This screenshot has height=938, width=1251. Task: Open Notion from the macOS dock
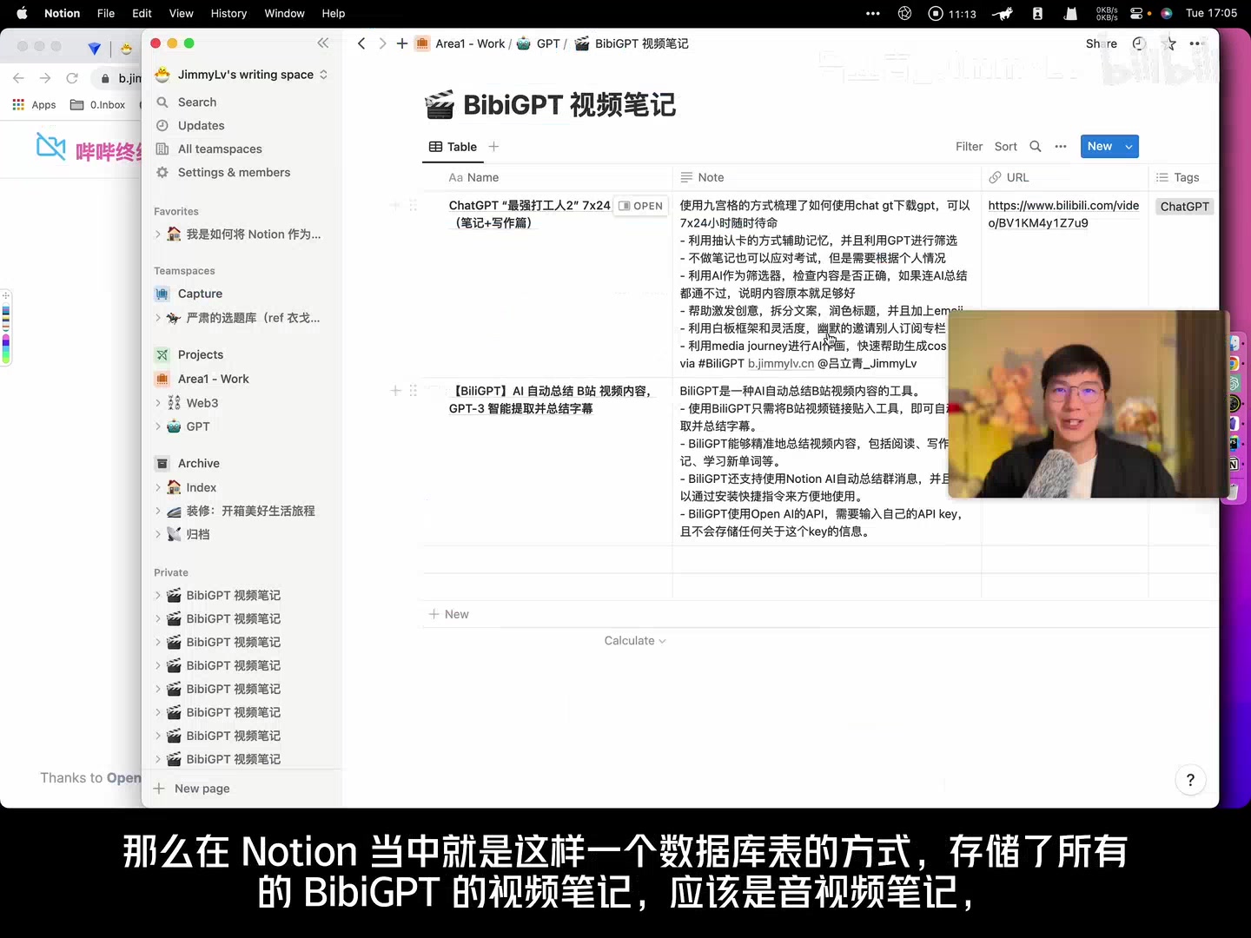(x=1234, y=464)
